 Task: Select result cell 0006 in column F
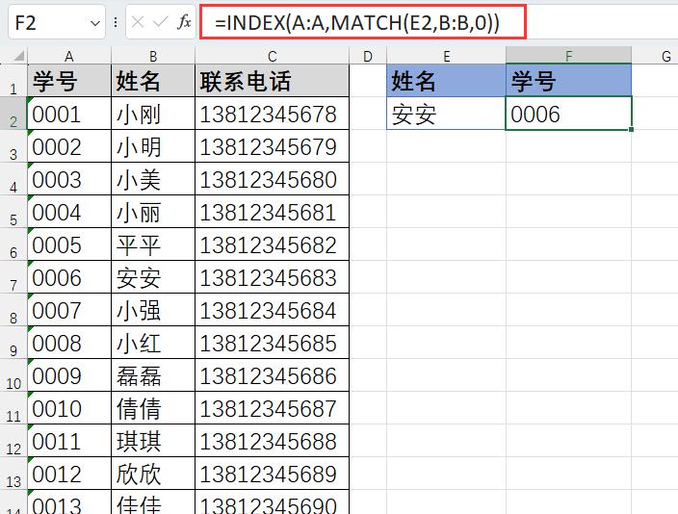pos(568,114)
